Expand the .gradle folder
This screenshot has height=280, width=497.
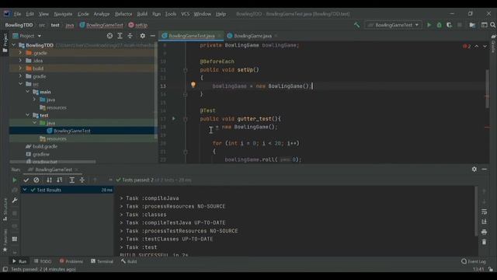[20, 53]
